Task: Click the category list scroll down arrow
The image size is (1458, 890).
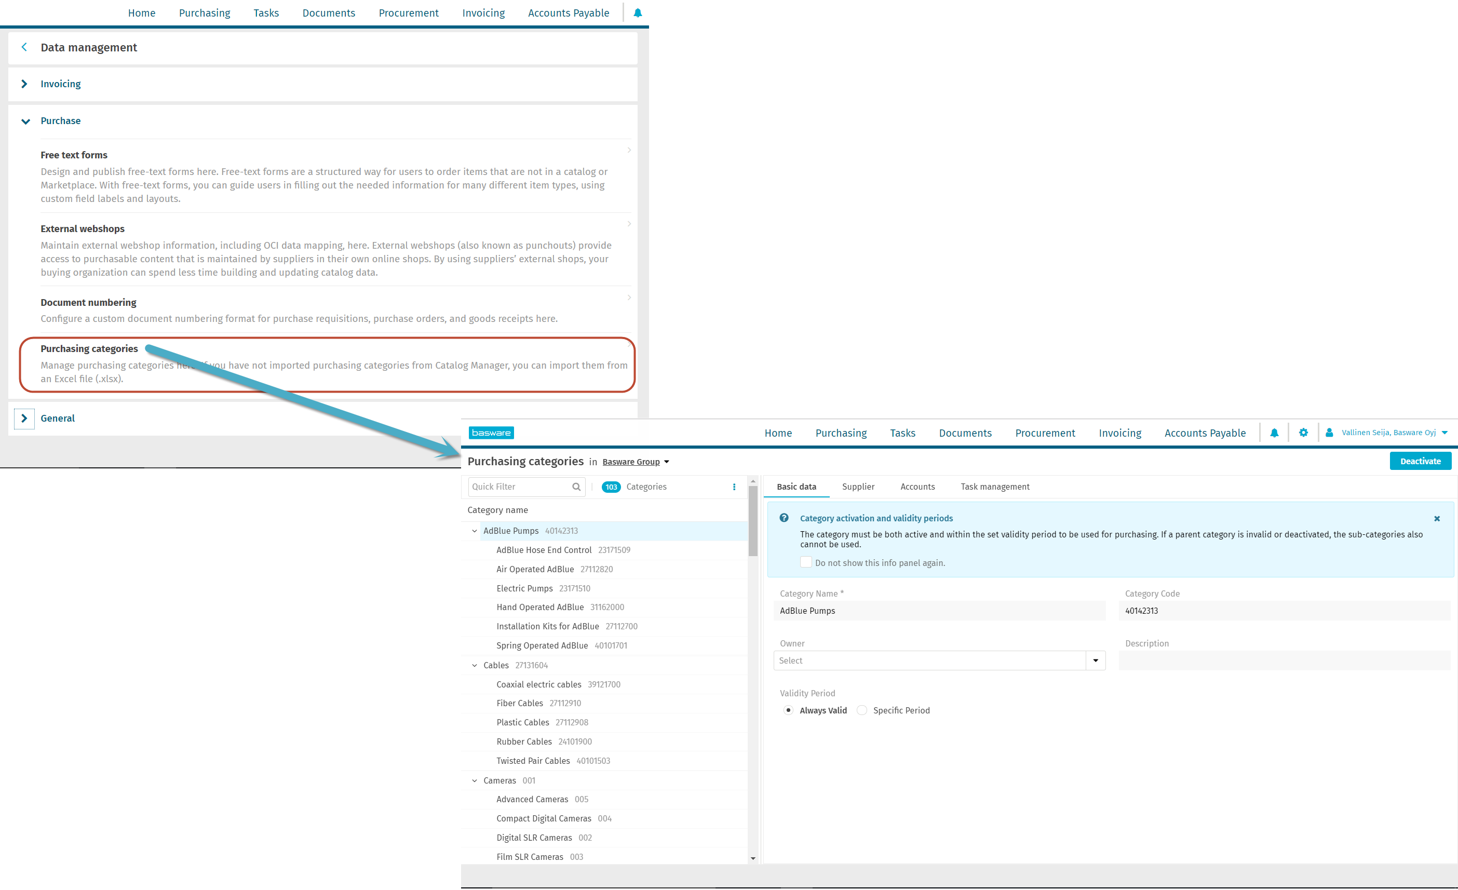Action: coord(753,858)
